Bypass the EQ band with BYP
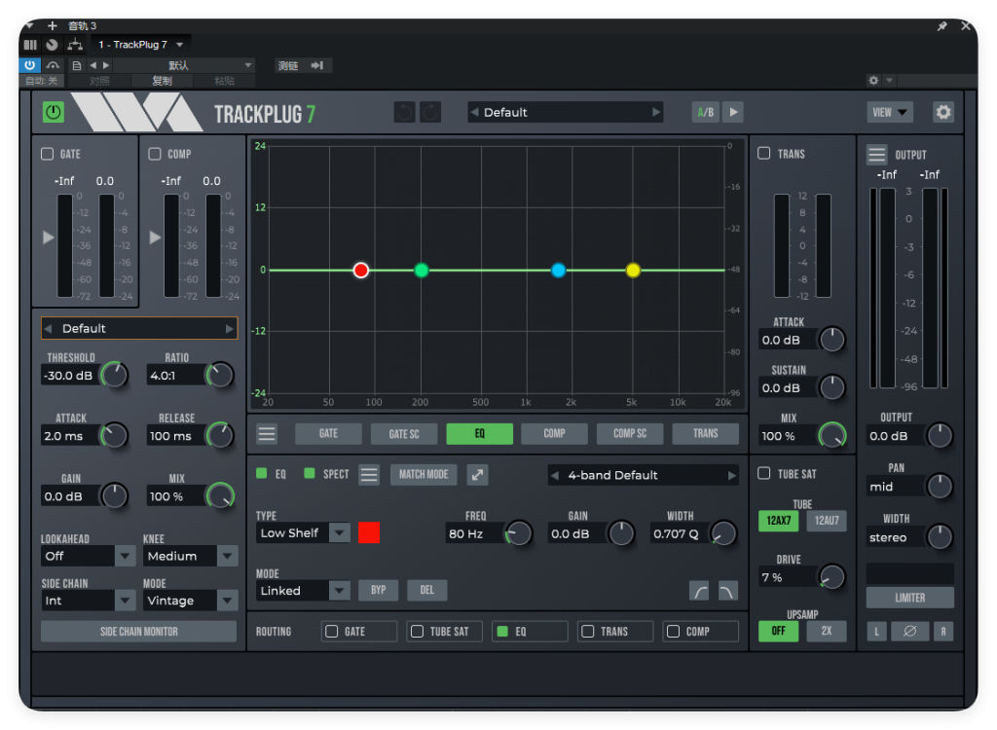This screenshot has height=730, width=997. [379, 590]
